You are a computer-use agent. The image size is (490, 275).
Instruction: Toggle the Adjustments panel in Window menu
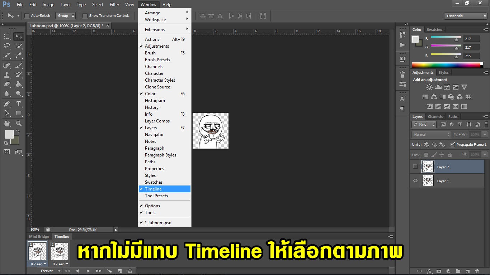tap(165, 46)
